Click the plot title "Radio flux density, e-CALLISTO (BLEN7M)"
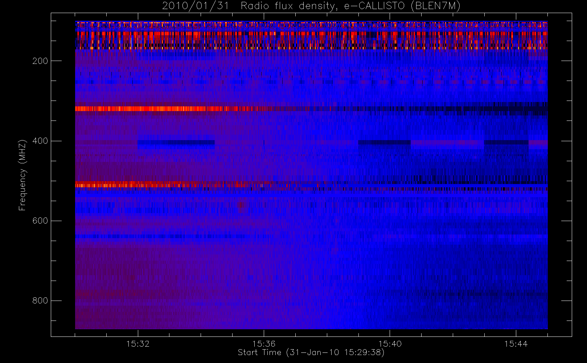 [x=350, y=6]
